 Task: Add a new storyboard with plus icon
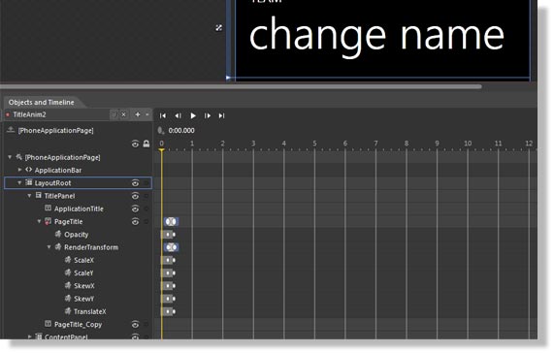point(138,114)
